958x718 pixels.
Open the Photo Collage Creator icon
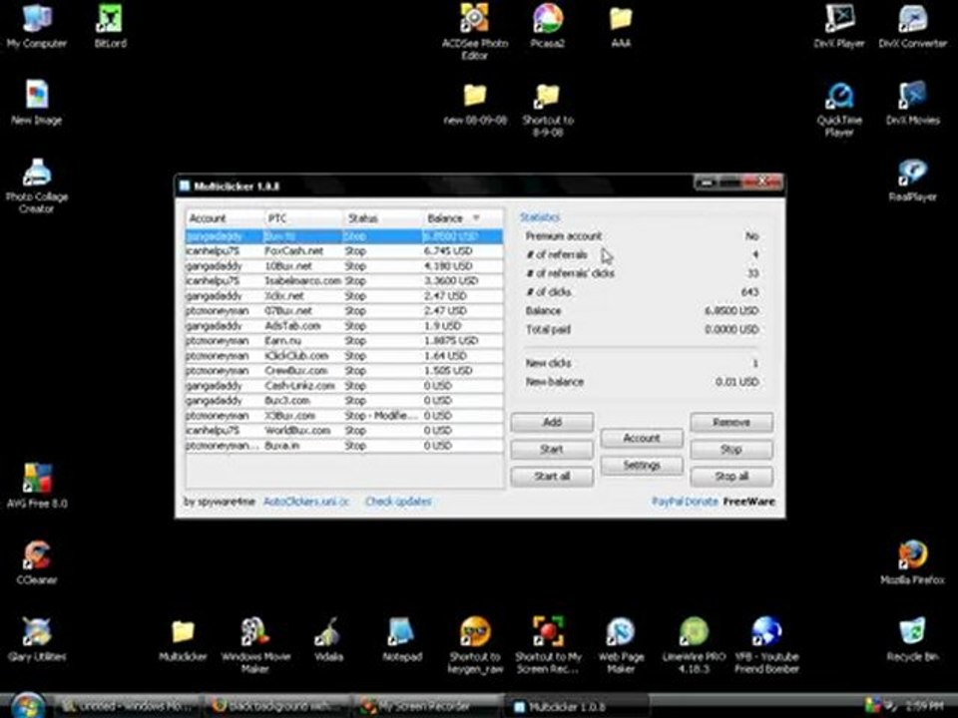pos(37,185)
